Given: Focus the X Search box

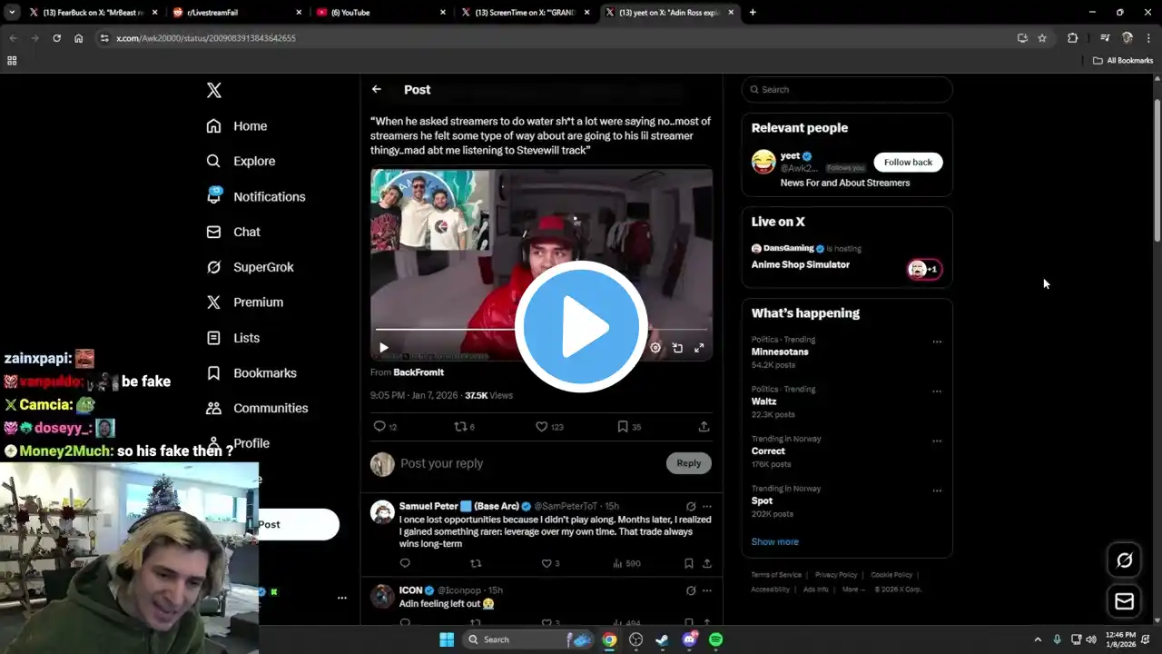Looking at the screenshot, I should pos(847,89).
